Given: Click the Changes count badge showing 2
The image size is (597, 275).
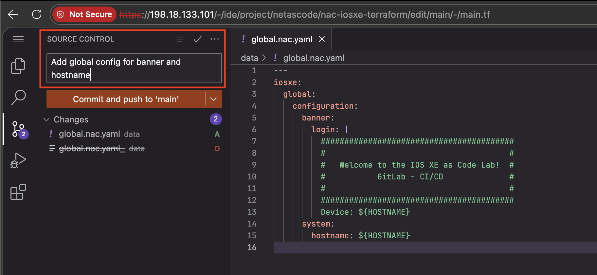Looking at the screenshot, I should click(x=216, y=119).
